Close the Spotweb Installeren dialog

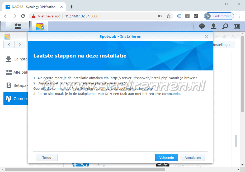[x=206, y=36]
